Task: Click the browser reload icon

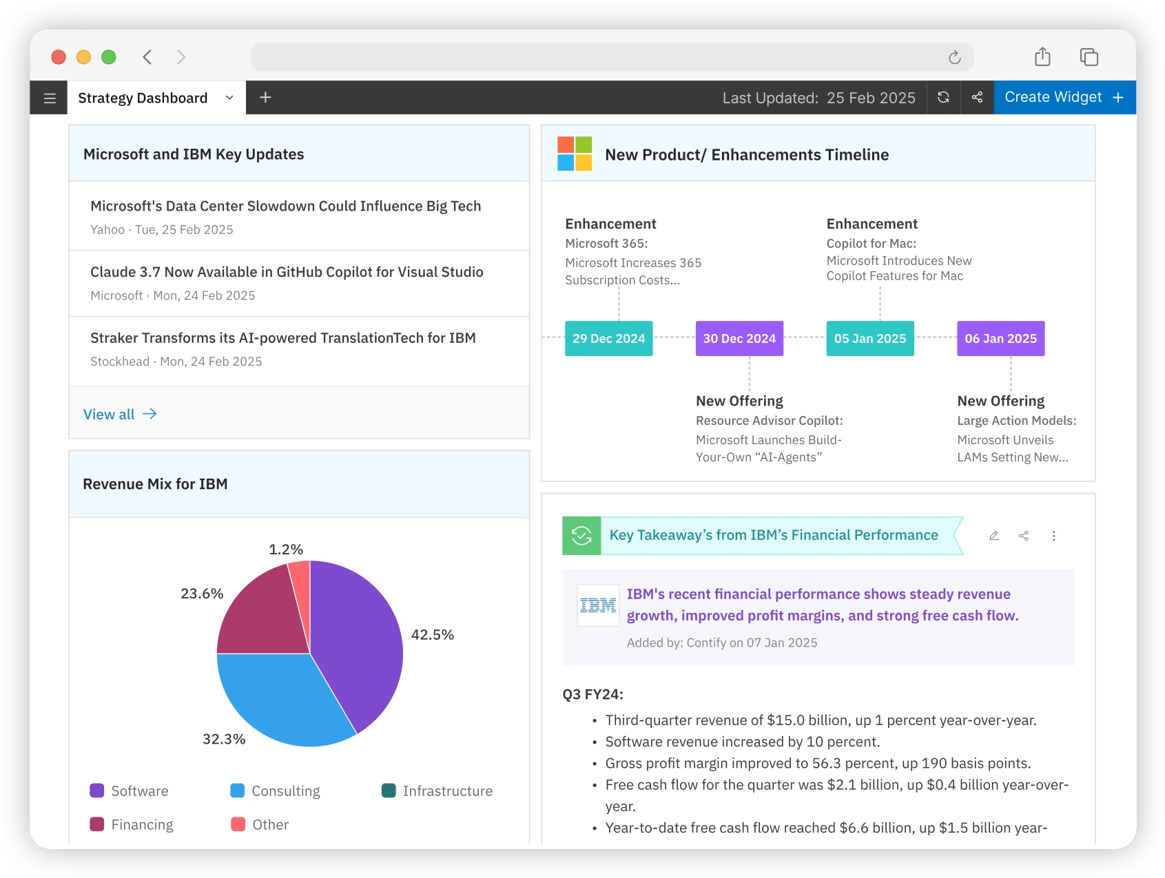Action: (x=954, y=57)
